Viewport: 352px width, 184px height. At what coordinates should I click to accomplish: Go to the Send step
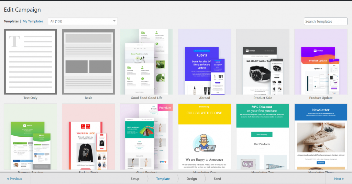217,179
